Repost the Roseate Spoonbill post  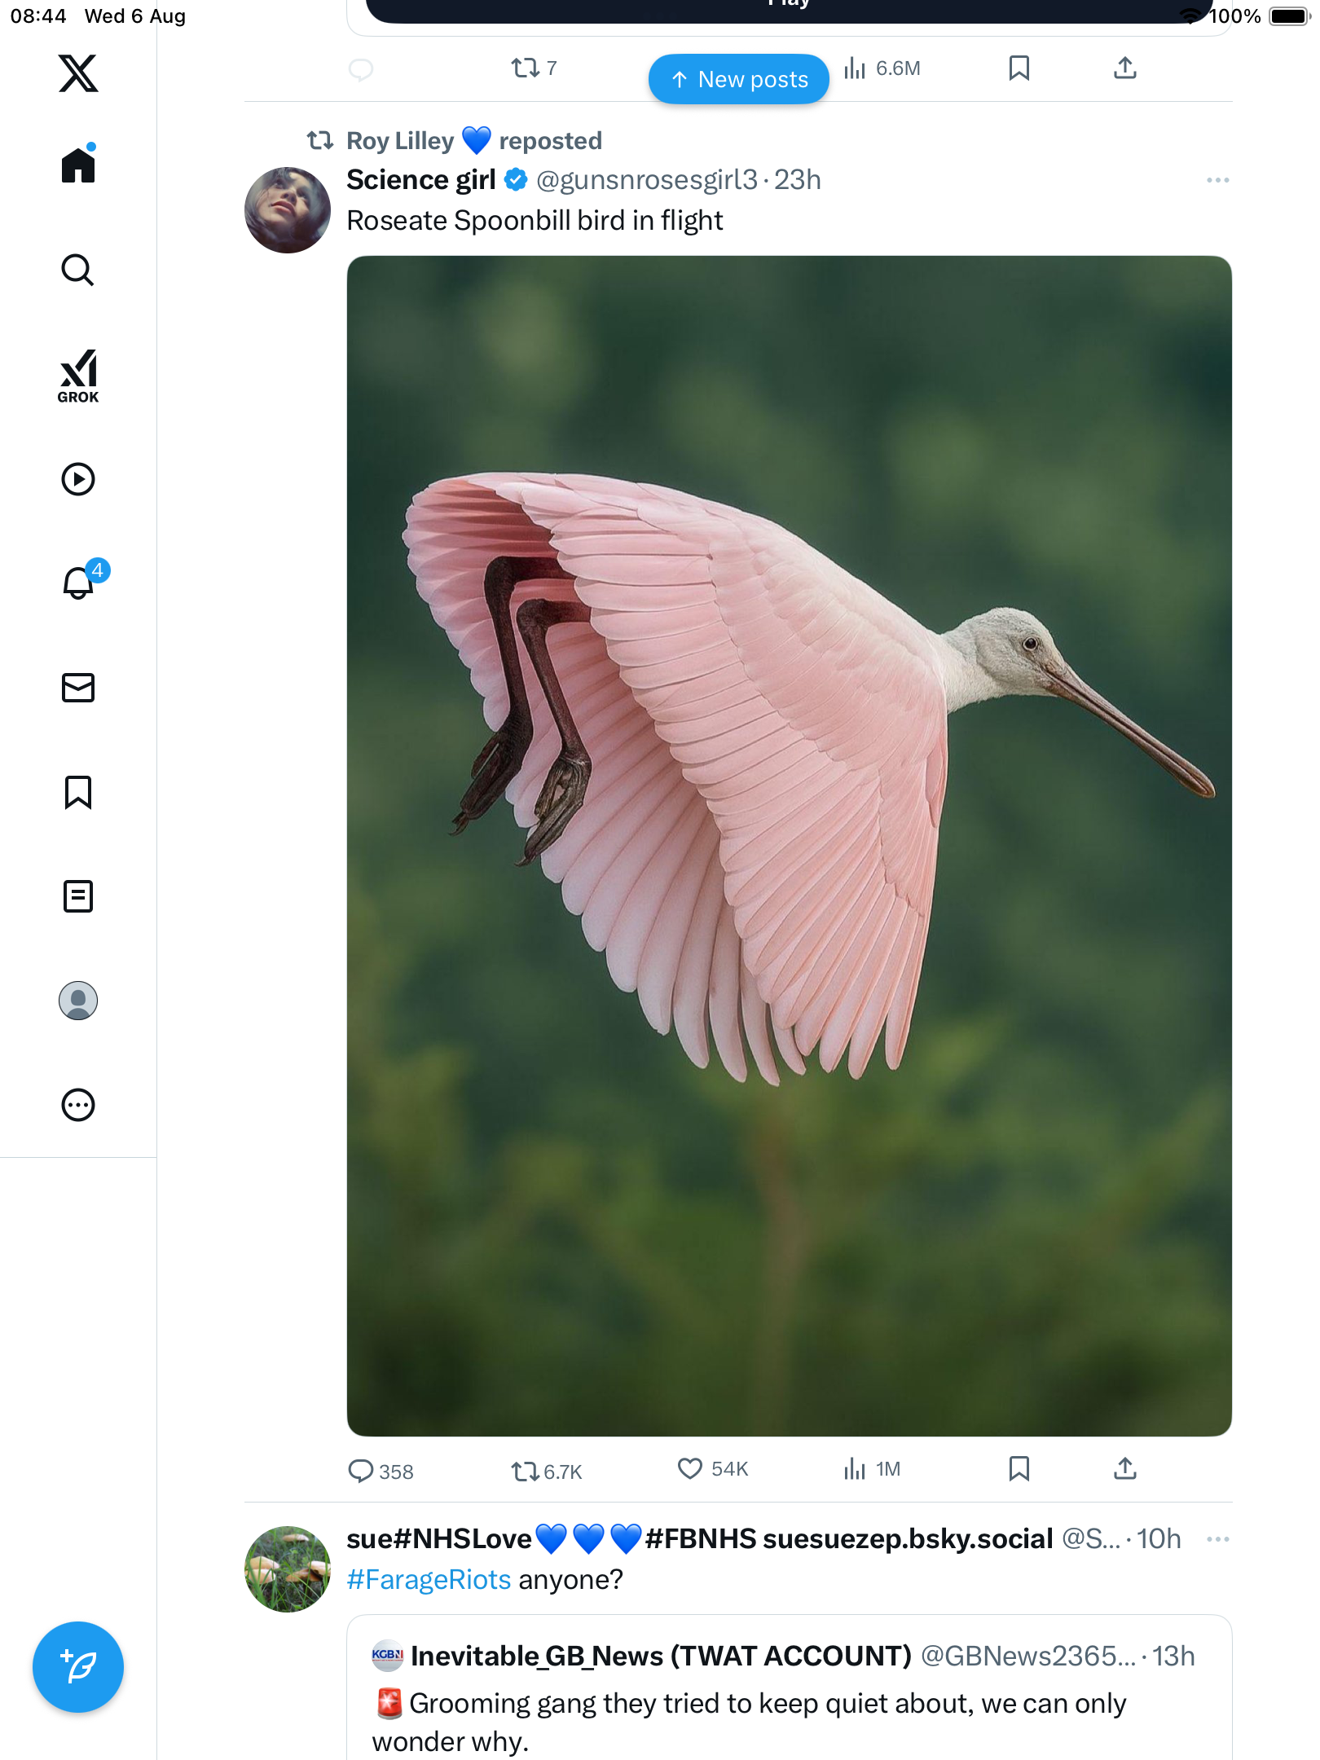click(x=526, y=1471)
